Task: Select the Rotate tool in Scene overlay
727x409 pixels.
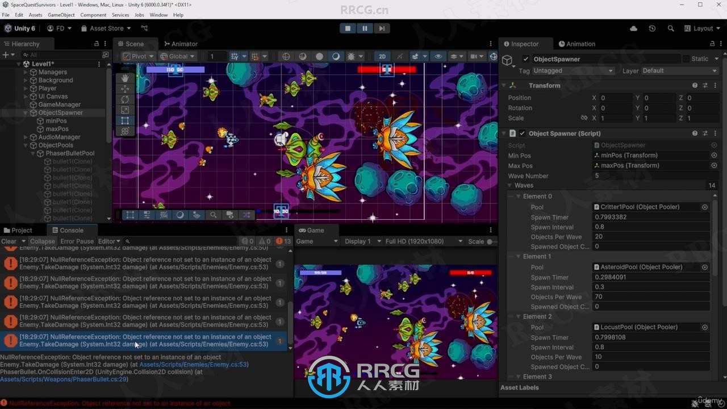Action: (x=125, y=99)
